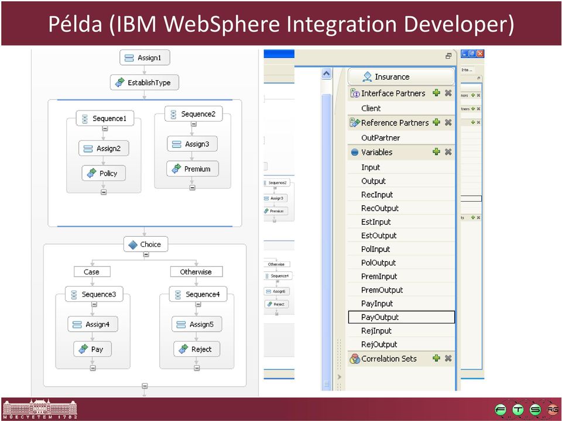Click the minus box below the Pay node

[x=93, y=368]
